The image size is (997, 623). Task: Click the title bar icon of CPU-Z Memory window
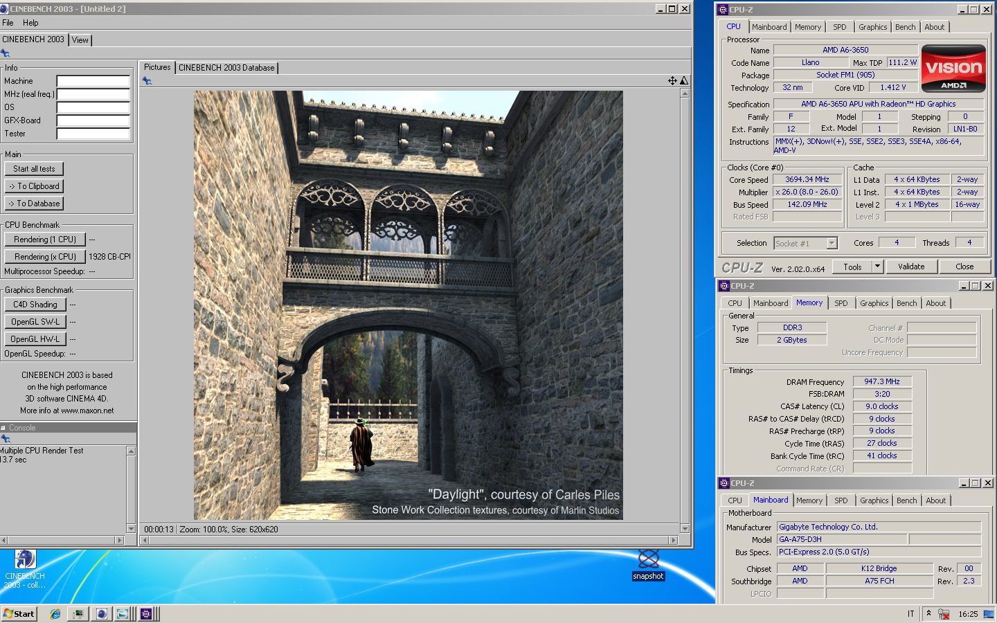tap(724, 286)
